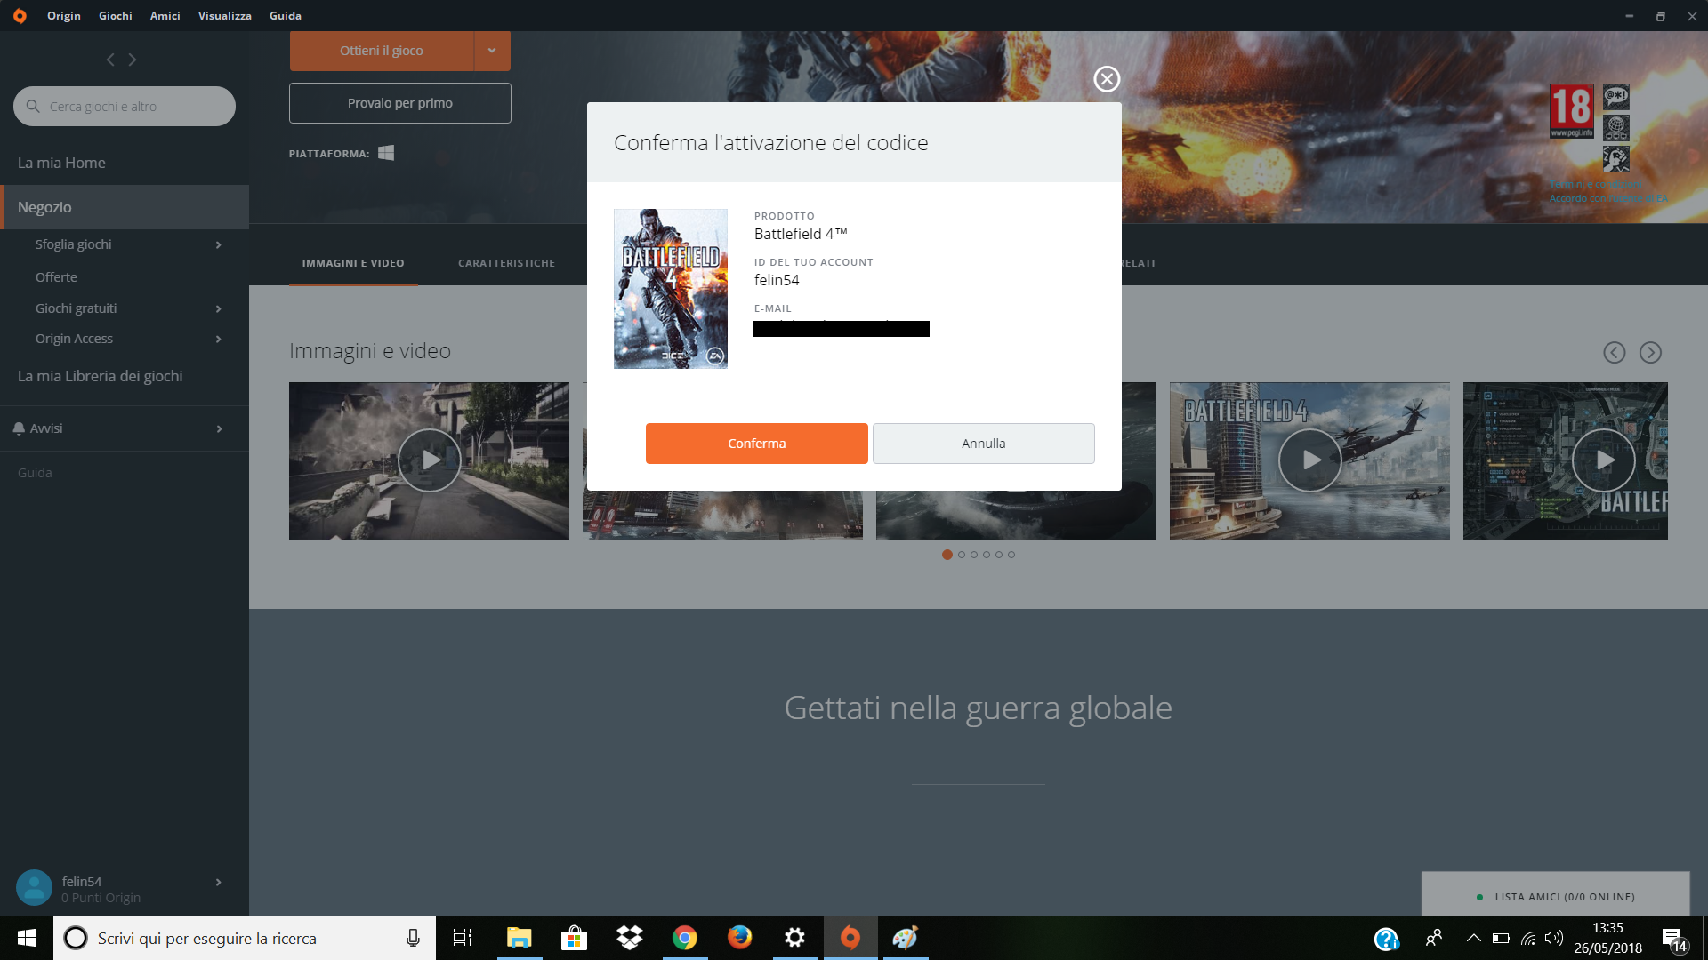Image resolution: width=1708 pixels, height=960 pixels.
Task: Play the first street explosion video
Action: pos(430,460)
